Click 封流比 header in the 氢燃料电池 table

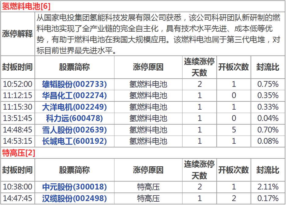[268, 67]
